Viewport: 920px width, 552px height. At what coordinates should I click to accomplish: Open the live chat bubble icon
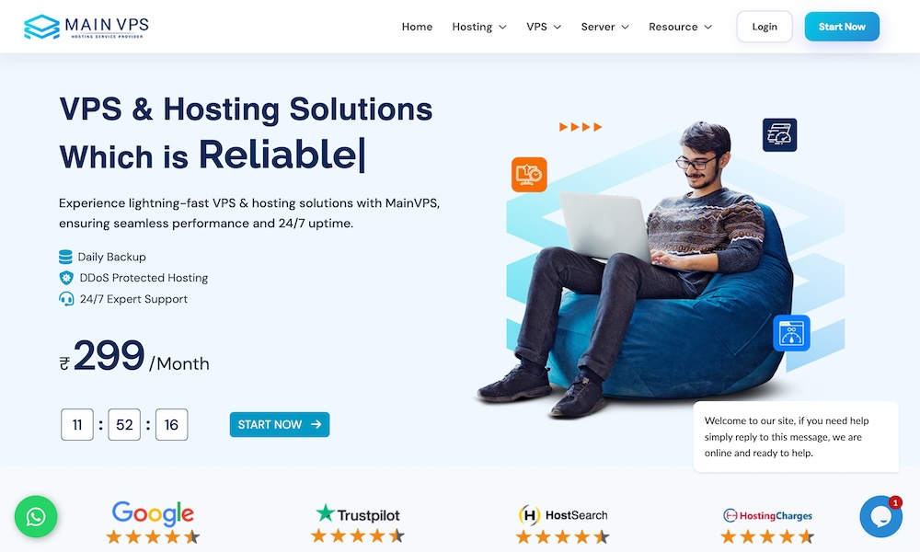coord(880,517)
